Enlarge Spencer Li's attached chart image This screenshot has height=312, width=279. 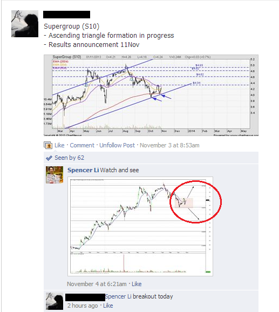140,226
